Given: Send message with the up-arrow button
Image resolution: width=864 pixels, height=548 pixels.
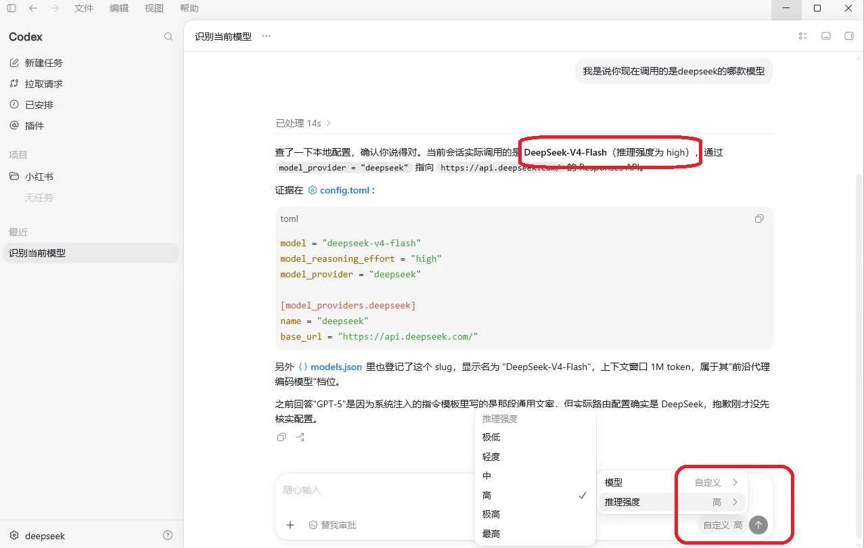Looking at the screenshot, I should point(758,525).
